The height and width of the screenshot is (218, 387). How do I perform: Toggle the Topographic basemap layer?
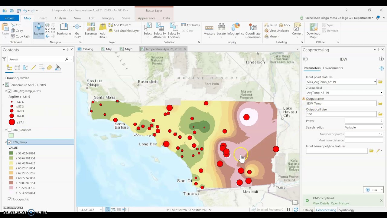coord(10,199)
